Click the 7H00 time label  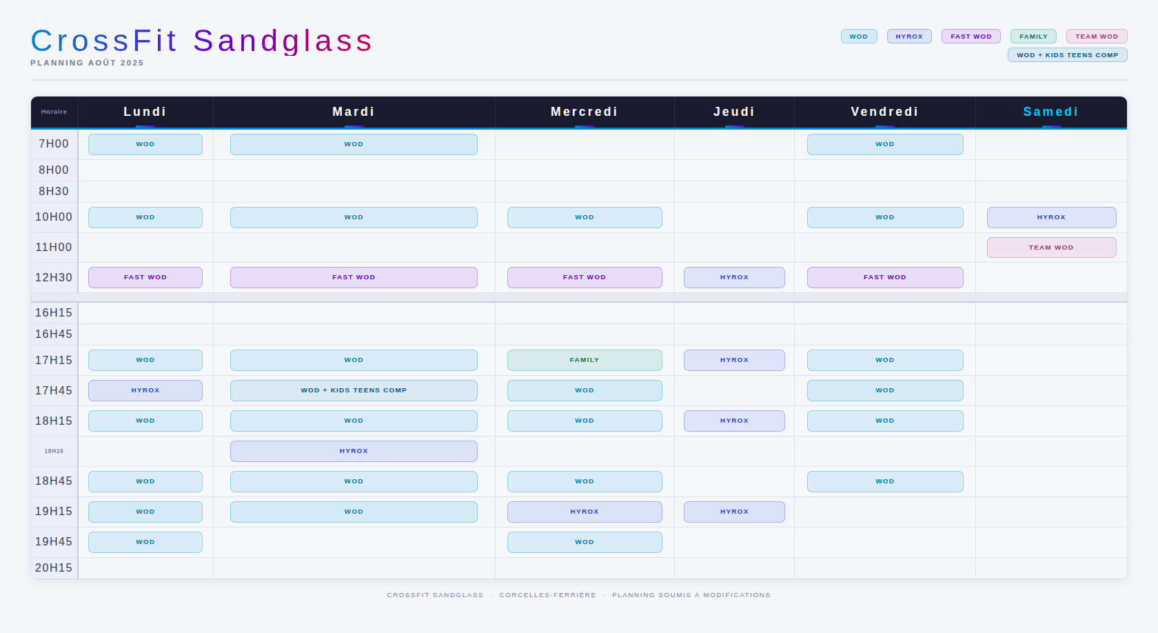click(x=54, y=144)
